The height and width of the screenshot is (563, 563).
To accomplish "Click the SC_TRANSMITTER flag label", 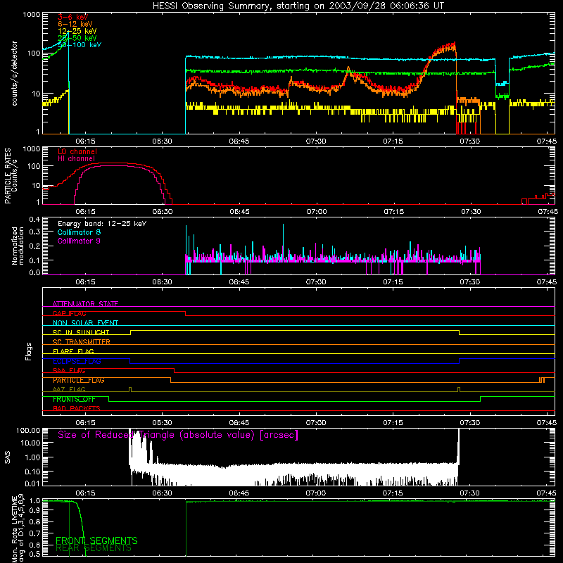I will point(82,342).
